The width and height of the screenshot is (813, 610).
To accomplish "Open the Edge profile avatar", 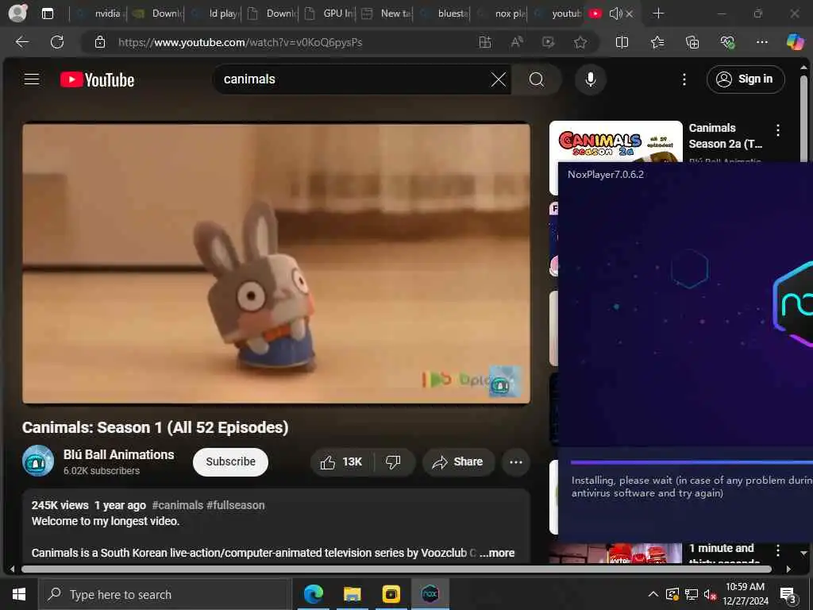I will pyautogui.click(x=17, y=13).
